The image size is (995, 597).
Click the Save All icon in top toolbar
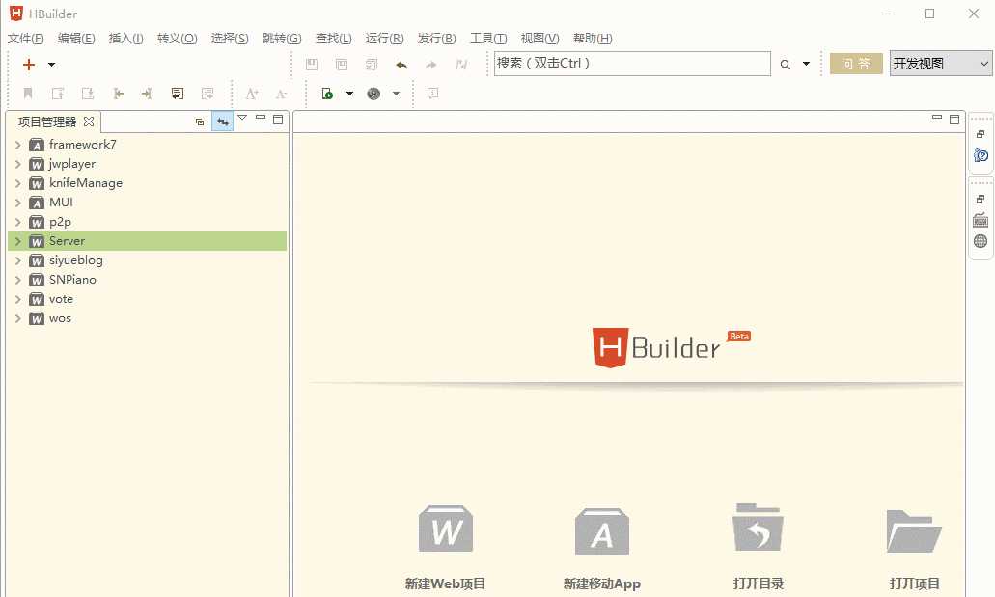(x=342, y=64)
